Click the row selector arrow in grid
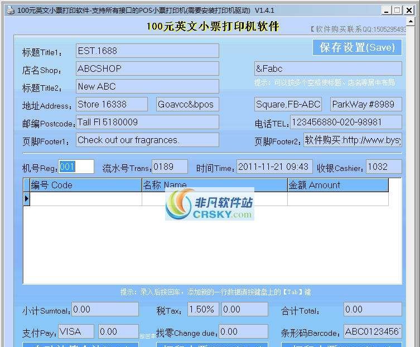 point(26,199)
